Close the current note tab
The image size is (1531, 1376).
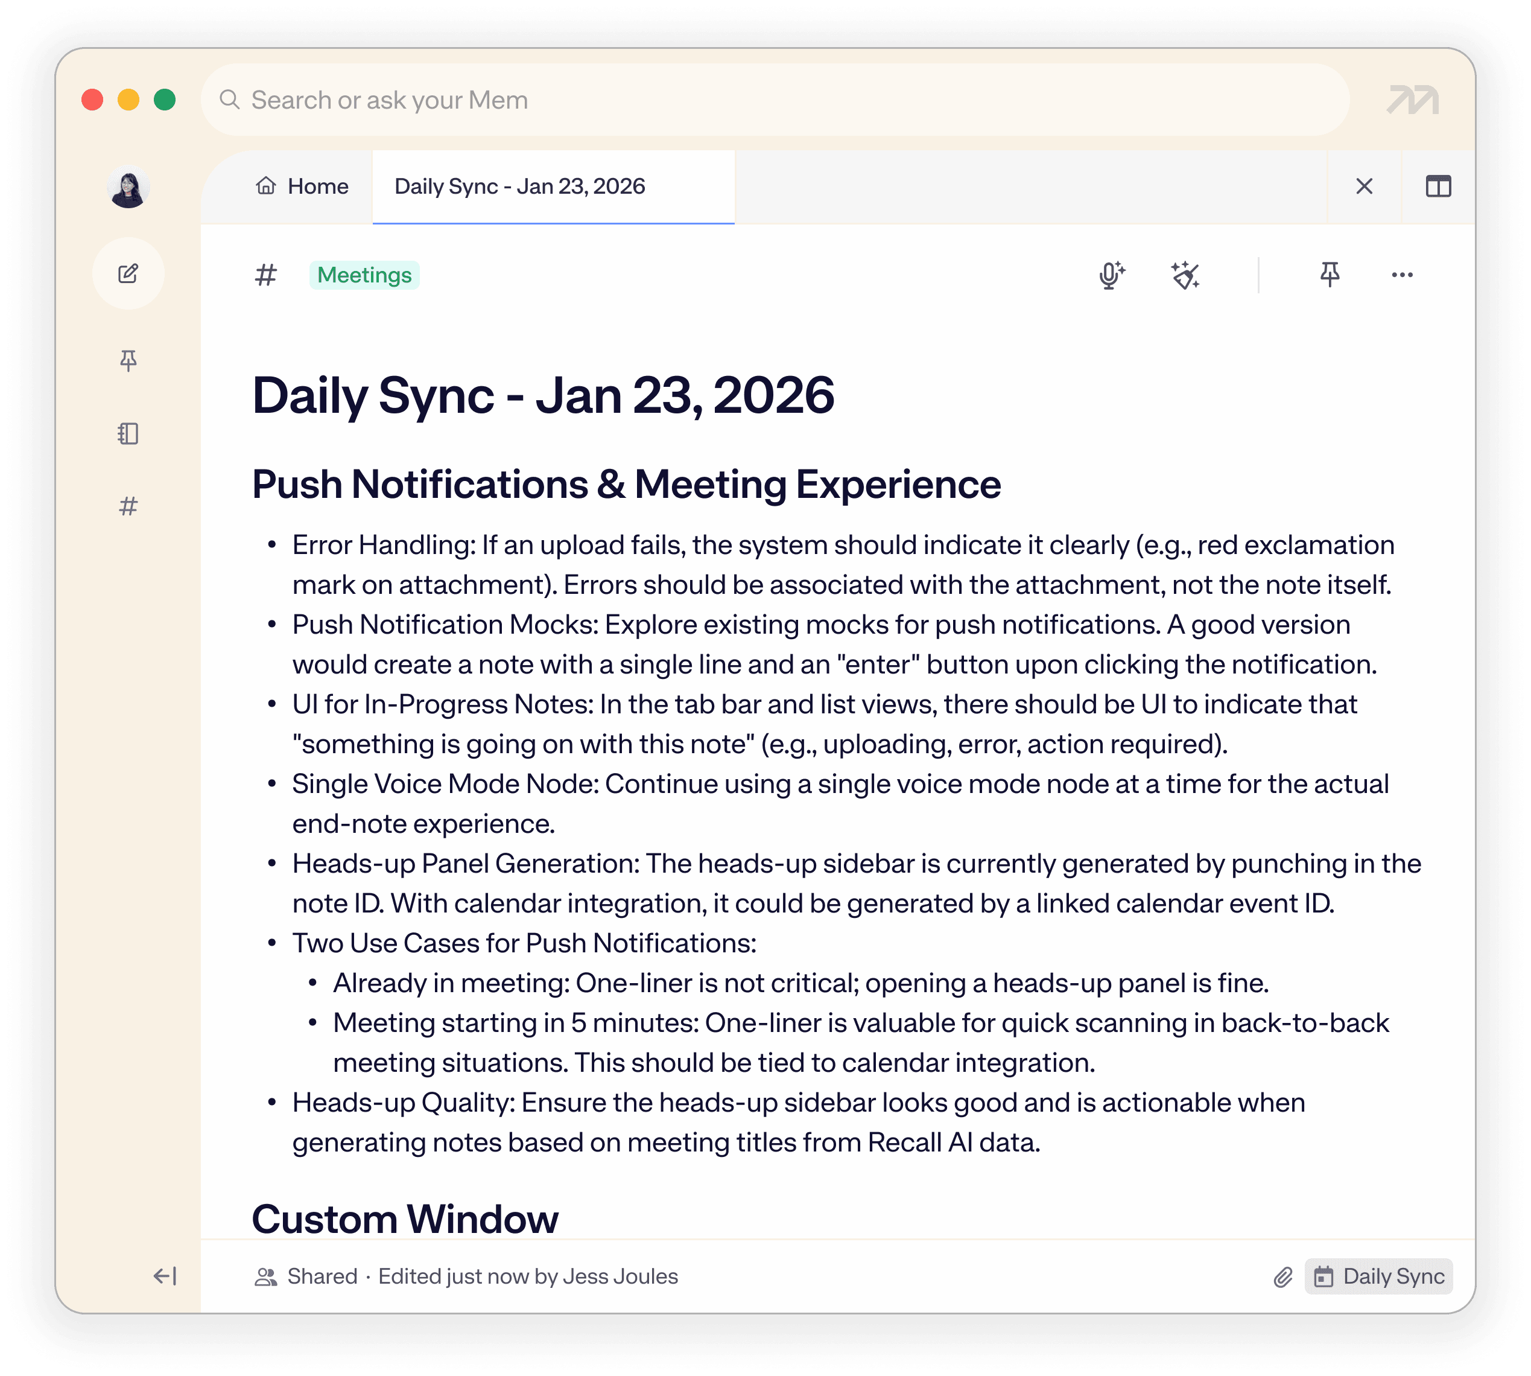click(x=1364, y=186)
